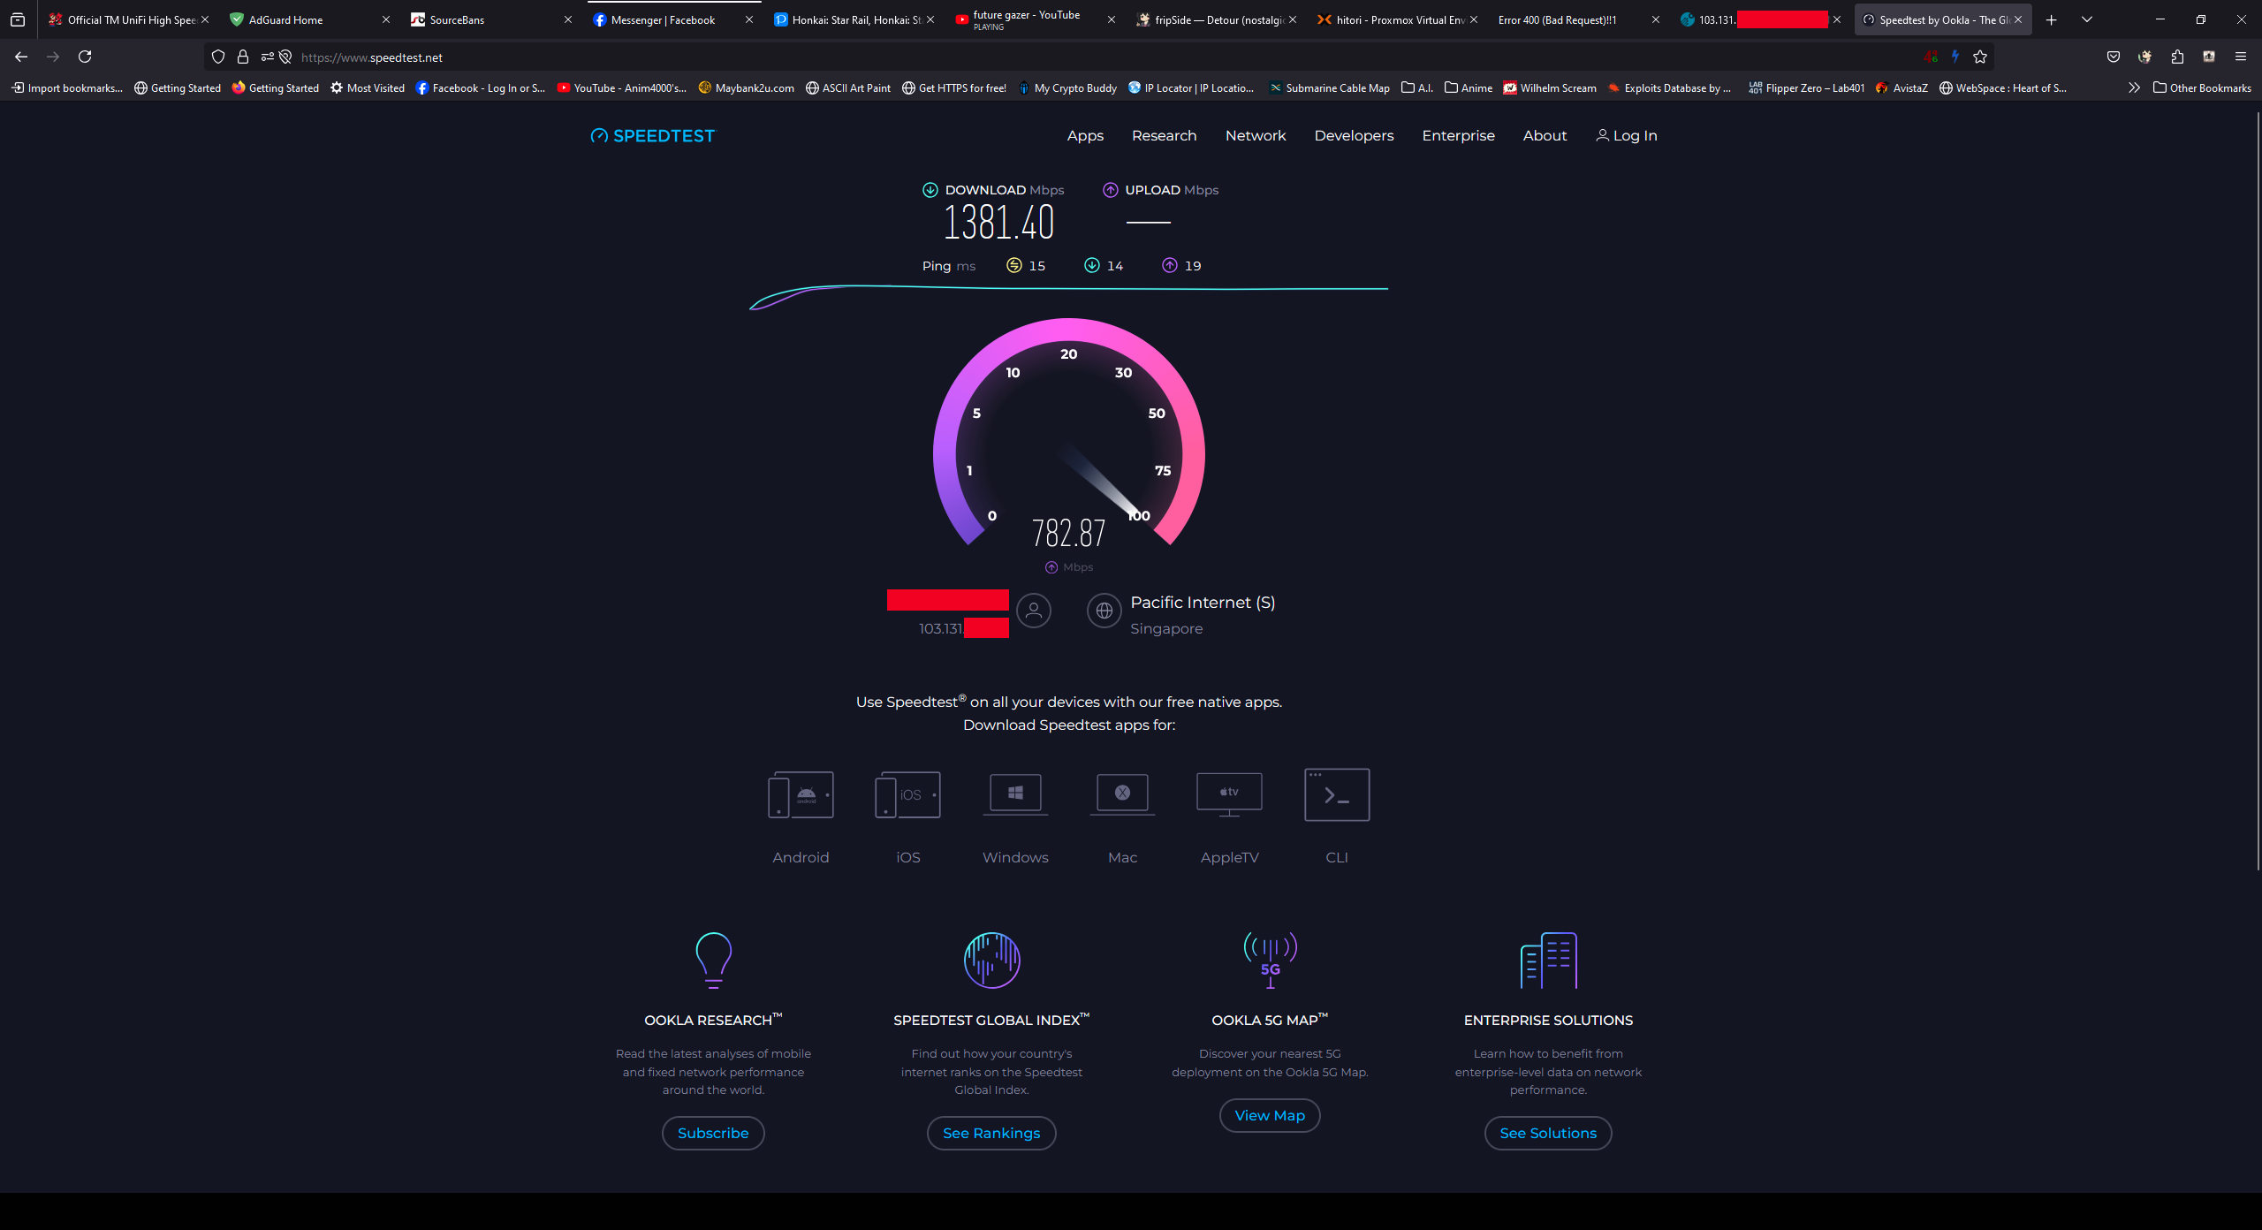Click the Speedtest Global Index globe icon
Viewport: 2262px width, 1230px height.
tap(991, 960)
